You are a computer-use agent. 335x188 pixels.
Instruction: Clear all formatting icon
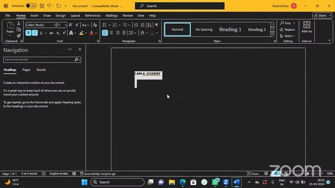point(95,25)
